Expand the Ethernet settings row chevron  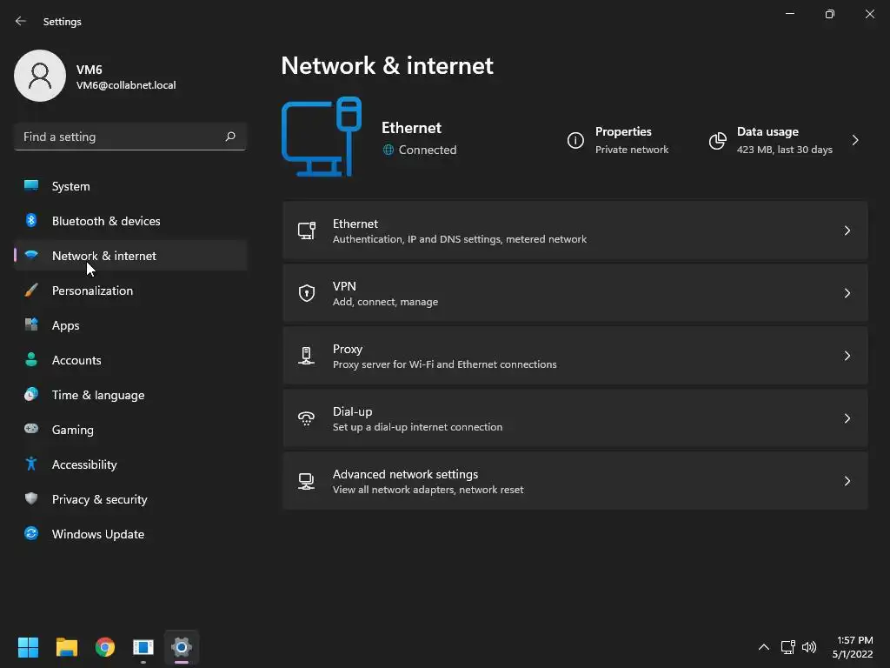847,230
